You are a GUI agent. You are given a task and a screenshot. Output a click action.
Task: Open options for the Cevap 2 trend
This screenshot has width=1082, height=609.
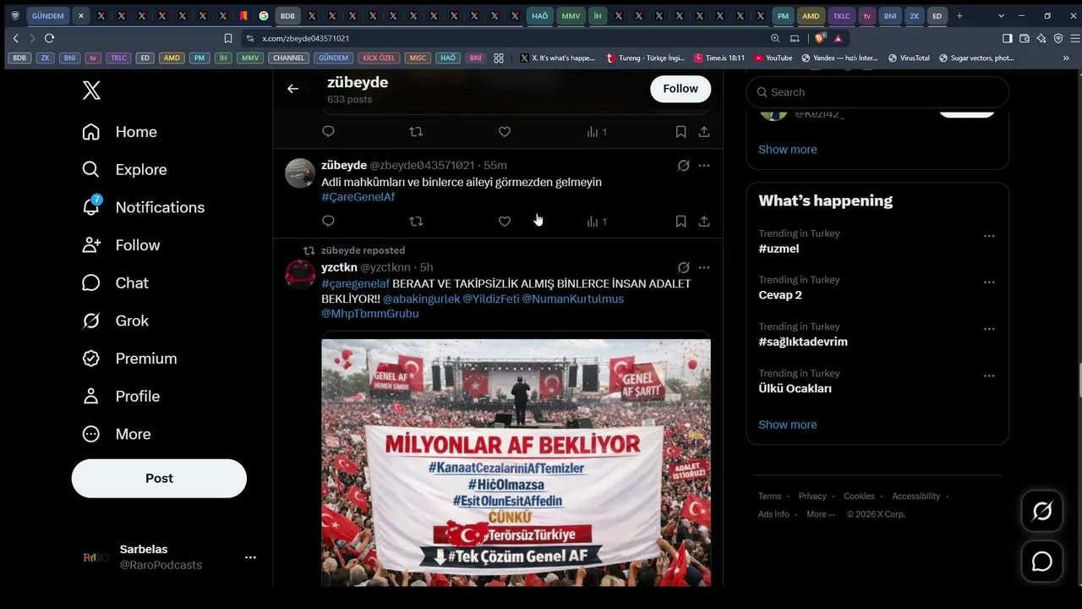coord(989,283)
